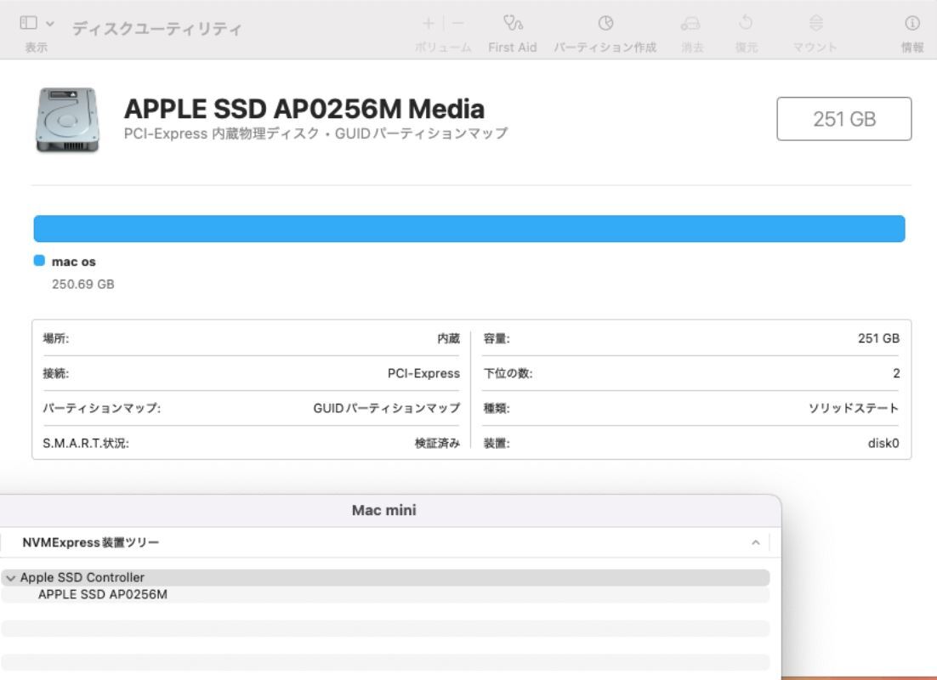Select APPLE SSD AP0256M tree item
Viewport: 937px width, 680px height.
tap(103, 594)
